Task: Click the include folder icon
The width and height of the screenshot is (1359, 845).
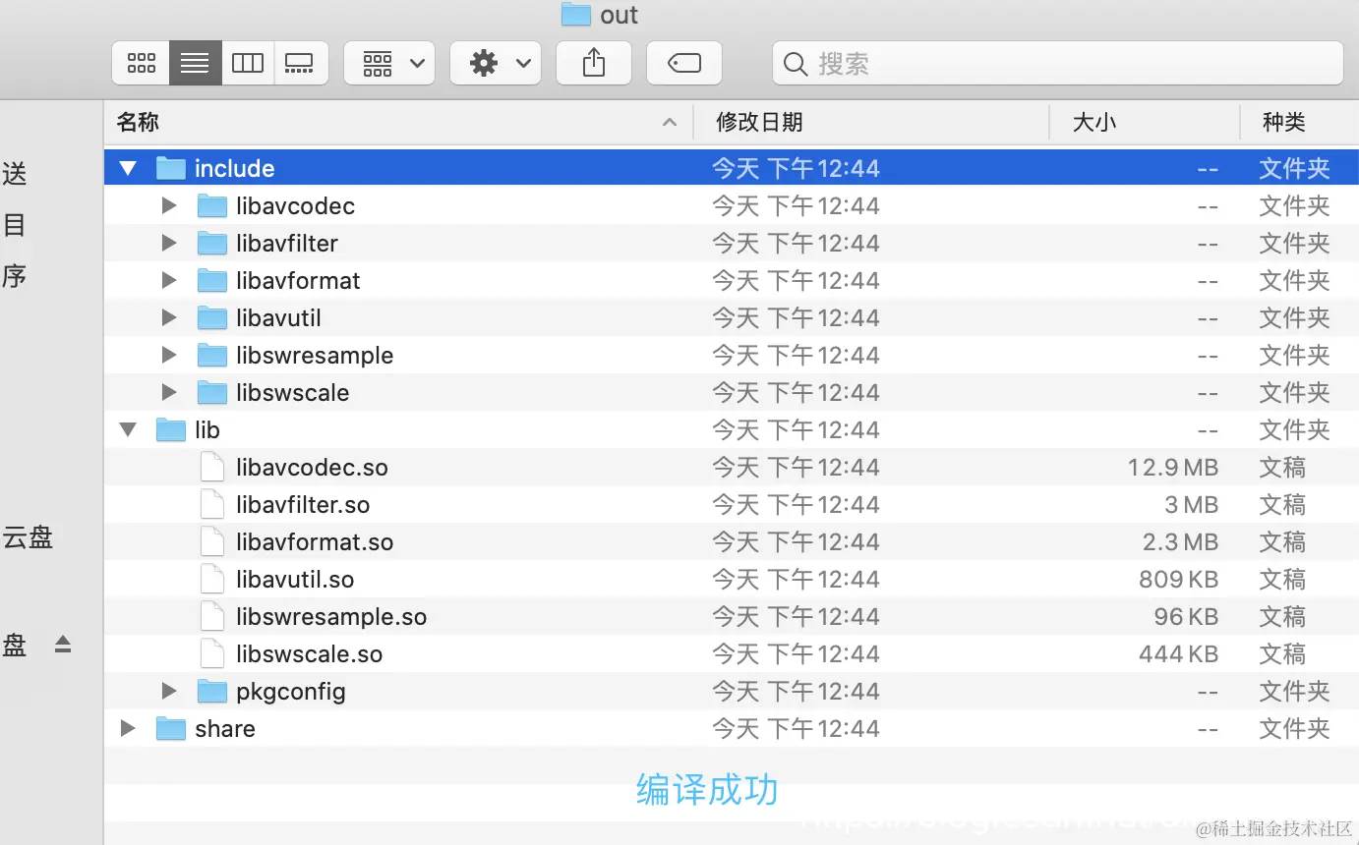Action: click(x=171, y=168)
